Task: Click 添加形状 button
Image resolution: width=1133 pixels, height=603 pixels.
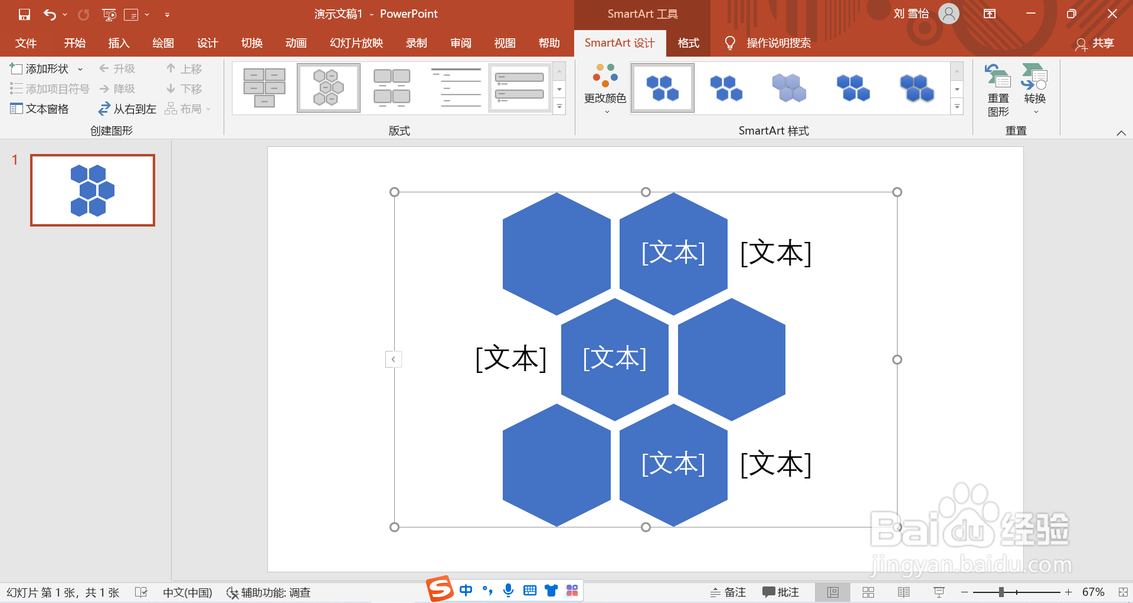Action: click(39, 69)
